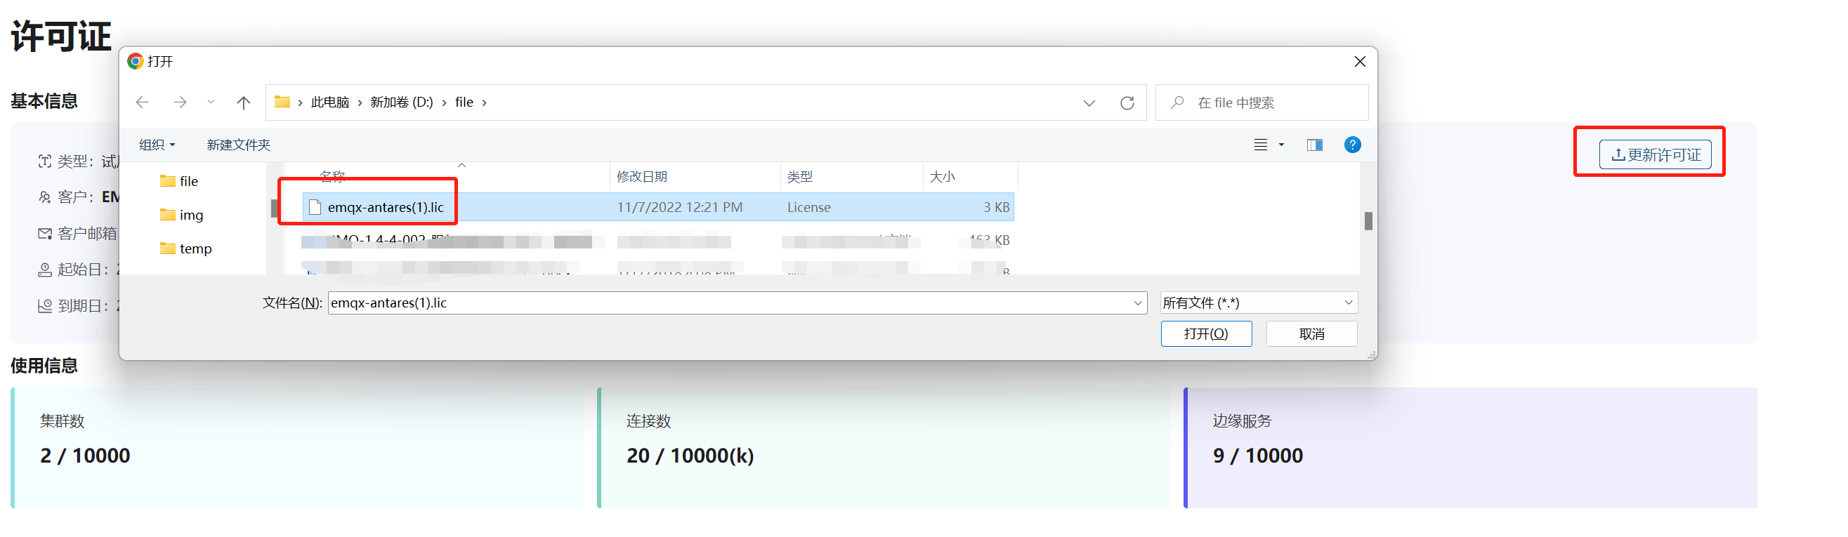Click the 11/7/2022 12:21 PM date cell

pyautogui.click(x=679, y=207)
